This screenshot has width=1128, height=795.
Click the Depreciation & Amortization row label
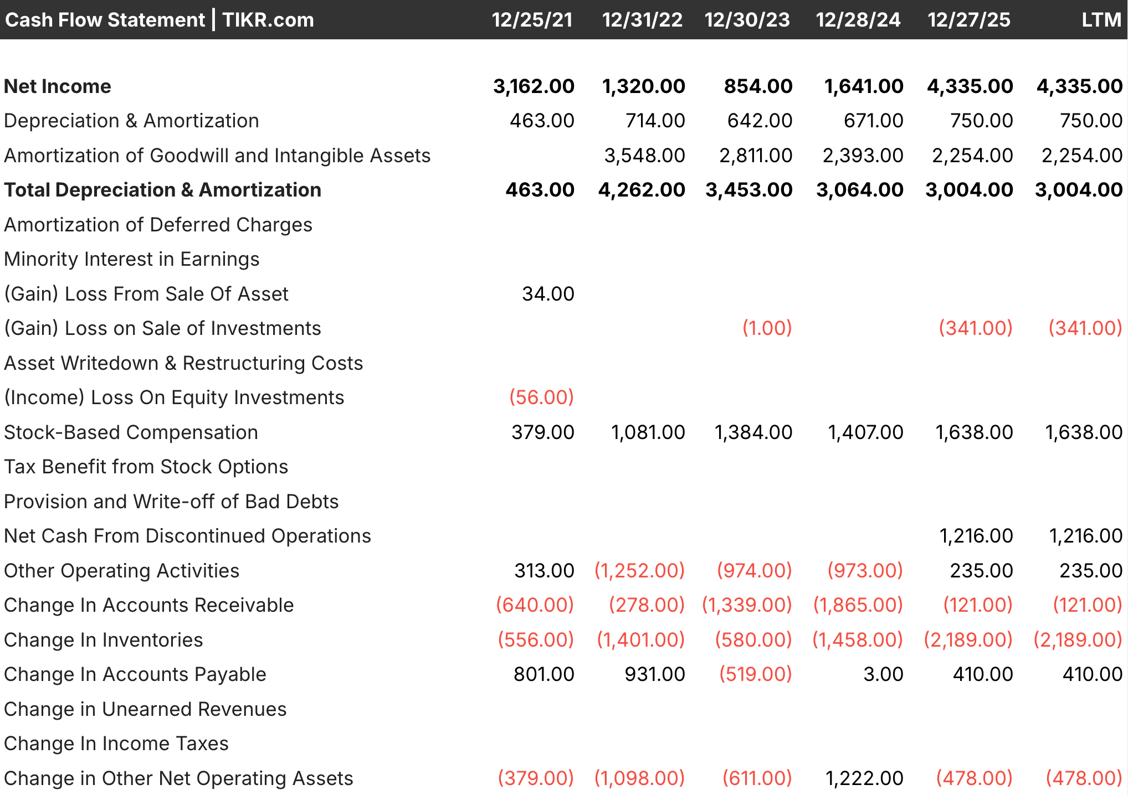(131, 121)
